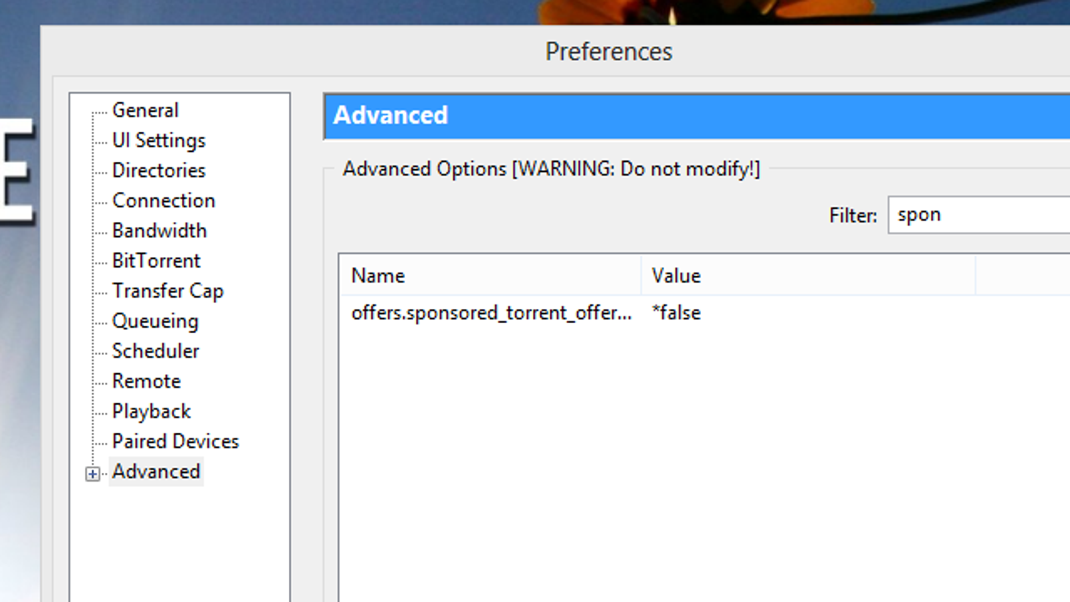Select the Queueing category

155,320
